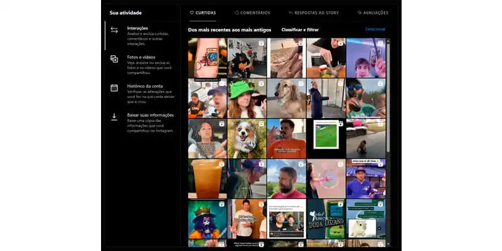Image resolution: width=502 pixels, height=251 pixels.
Task: Open the Duda Lozano post thumbnail
Action: click(x=326, y=218)
